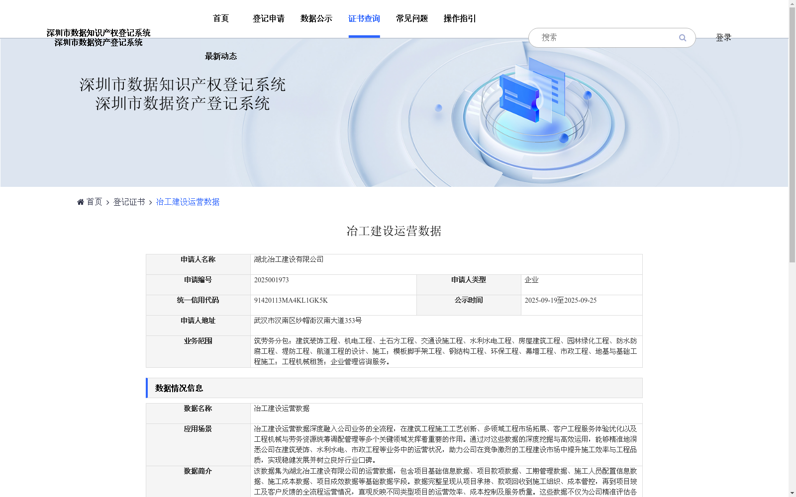
Task: Click the 申请人类型 label cell
Action: pyautogui.click(x=469, y=285)
